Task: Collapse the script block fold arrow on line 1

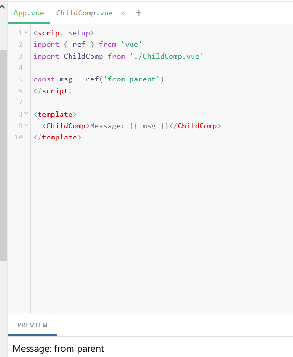Action: pos(26,32)
